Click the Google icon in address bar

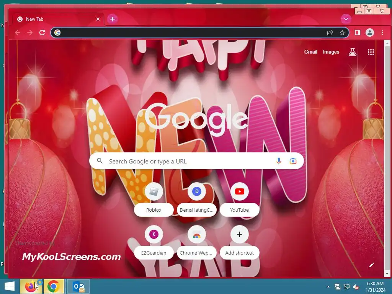(x=57, y=33)
